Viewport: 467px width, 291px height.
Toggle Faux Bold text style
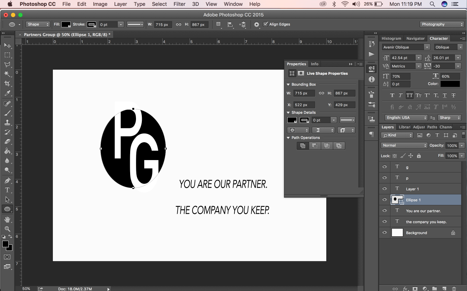392,96
